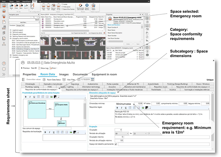
Task: Click Import Rooms icon
Action: tap(87, 6)
